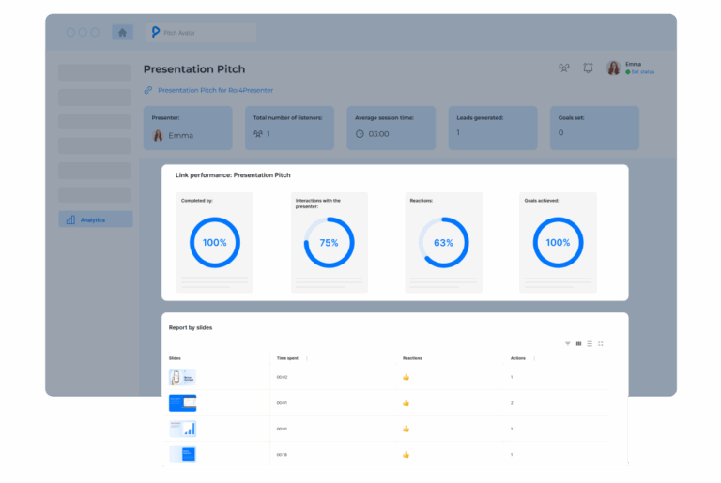Click the Analytics chart icon in sidebar

70,219
